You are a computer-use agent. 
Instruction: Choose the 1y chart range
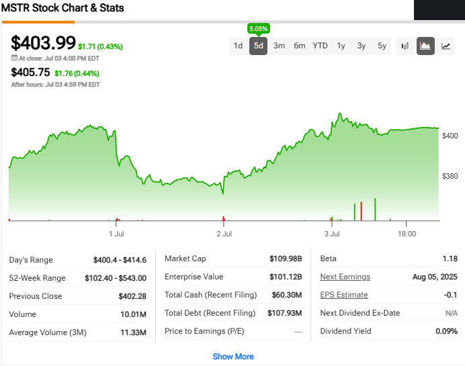pyautogui.click(x=341, y=46)
